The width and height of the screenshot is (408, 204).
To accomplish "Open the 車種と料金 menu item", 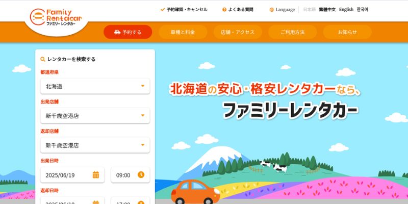I will click(183, 32).
